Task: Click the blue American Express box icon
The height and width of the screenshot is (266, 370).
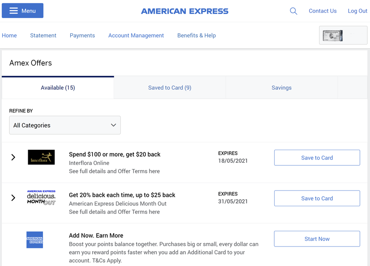Action: (x=35, y=240)
